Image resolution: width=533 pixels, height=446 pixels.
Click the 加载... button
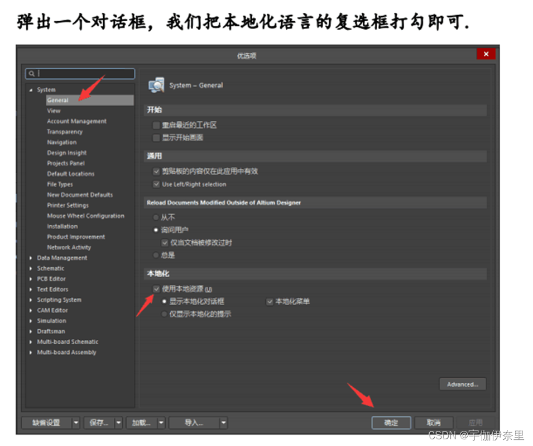141,423
